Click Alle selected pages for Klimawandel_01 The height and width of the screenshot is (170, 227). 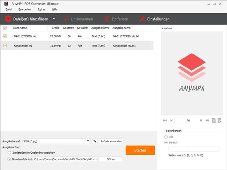80,46
